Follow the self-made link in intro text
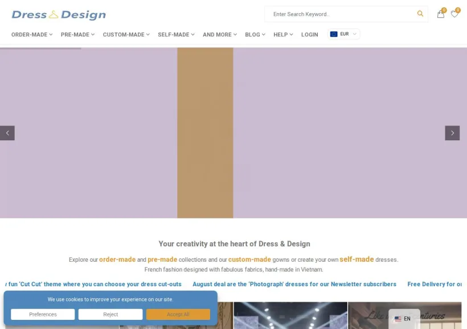This screenshot has width=467, height=329. click(357, 259)
